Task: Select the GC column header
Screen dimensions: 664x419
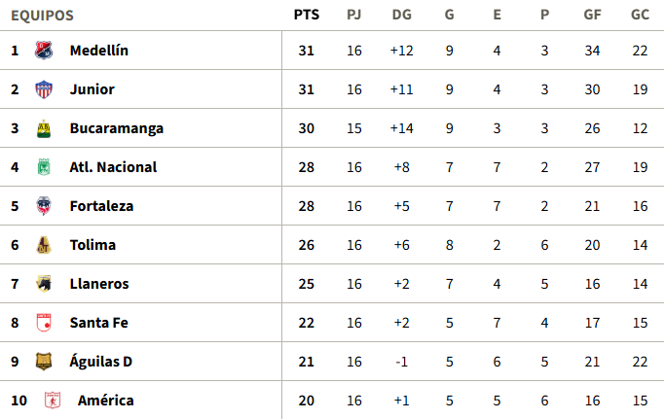Action: pyautogui.click(x=640, y=16)
